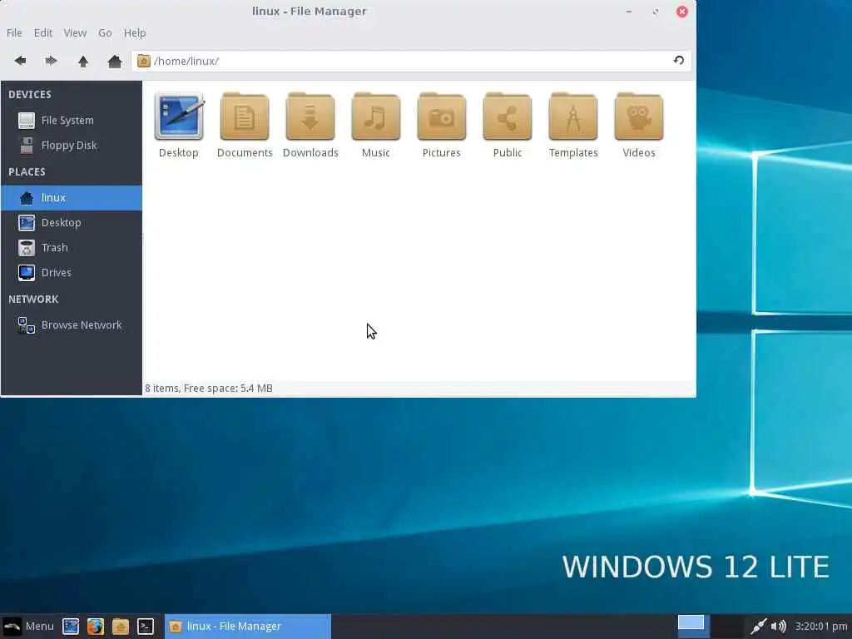Open file manager launcher in taskbar
This screenshot has height=639, width=852.
pyautogui.click(x=121, y=627)
